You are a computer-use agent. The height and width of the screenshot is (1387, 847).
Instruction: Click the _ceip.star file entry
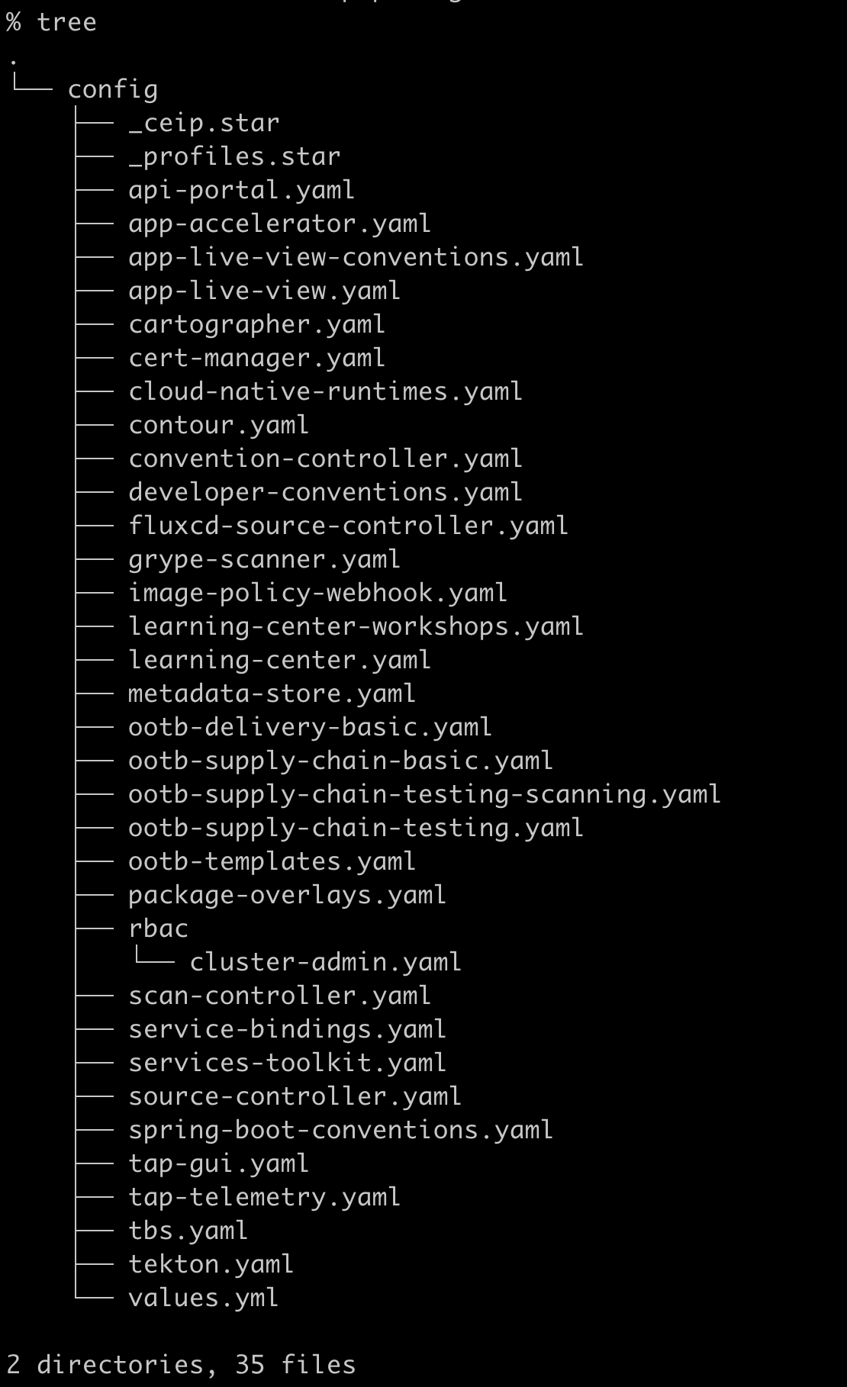[x=204, y=124]
